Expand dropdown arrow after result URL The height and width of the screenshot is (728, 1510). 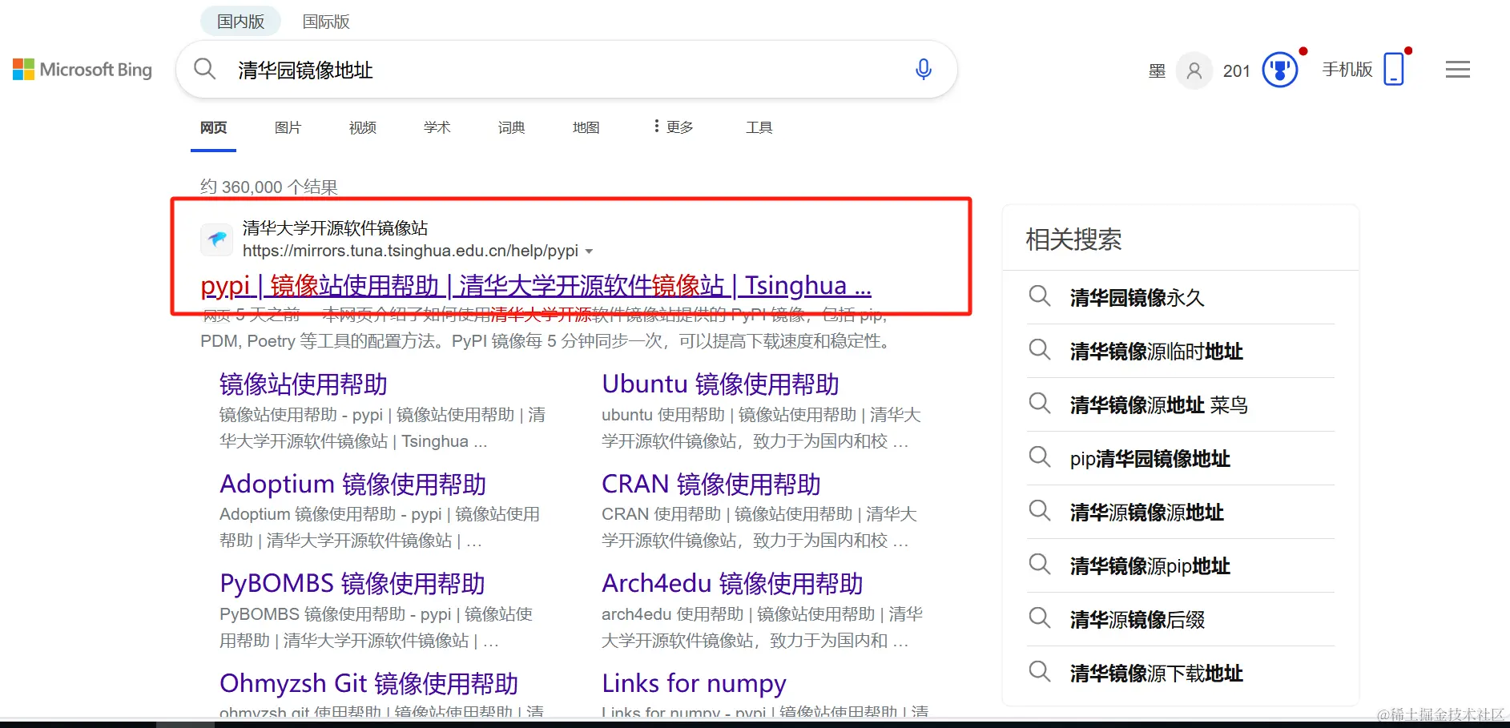click(590, 251)
